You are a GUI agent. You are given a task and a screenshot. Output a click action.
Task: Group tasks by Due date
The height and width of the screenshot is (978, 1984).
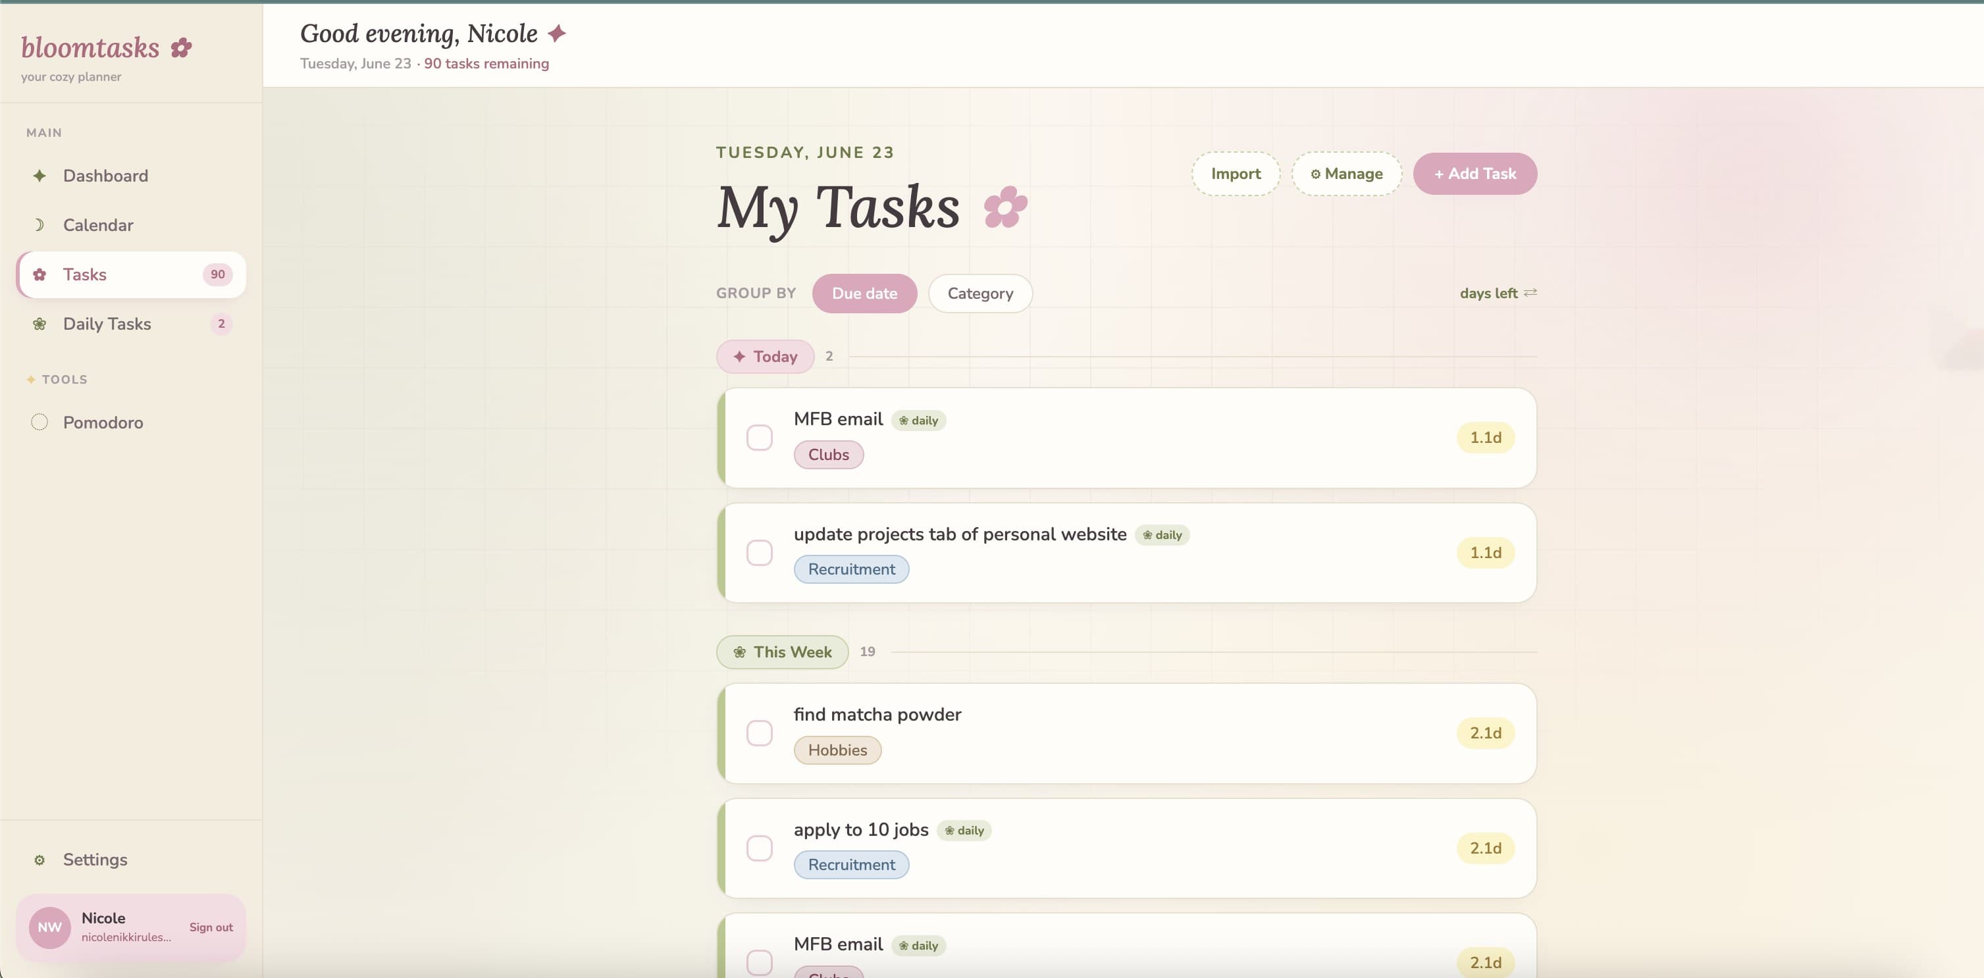864,294
